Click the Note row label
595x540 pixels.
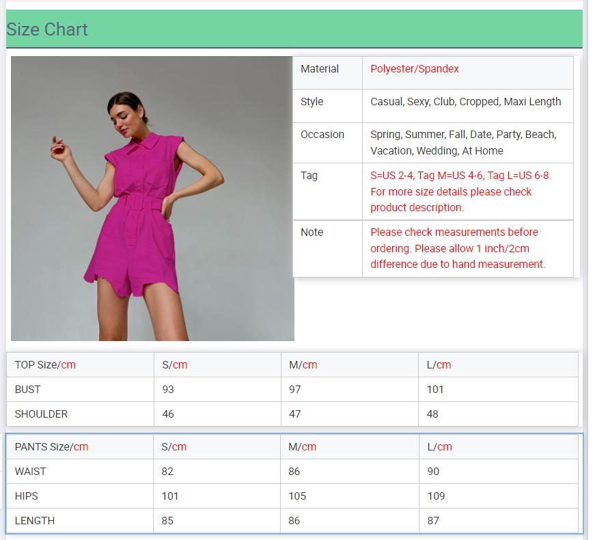312,232
